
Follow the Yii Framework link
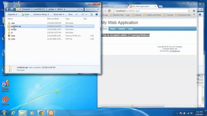click(x=175, y=51)
